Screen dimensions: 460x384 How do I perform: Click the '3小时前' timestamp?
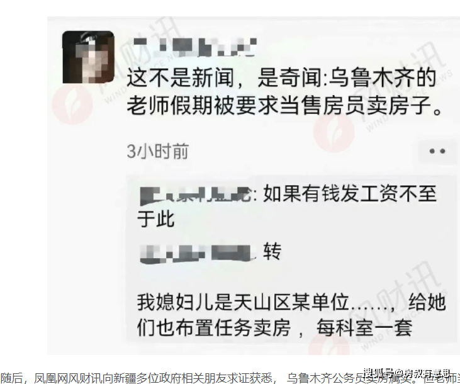(157, 152)
